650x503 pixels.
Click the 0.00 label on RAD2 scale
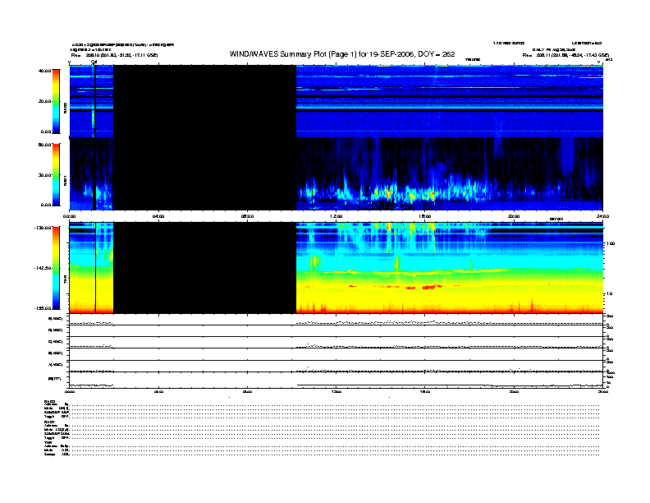[46, 132]
